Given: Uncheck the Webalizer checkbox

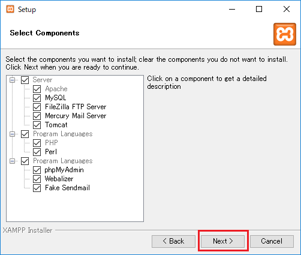Looking at the screenshot, I should [37, 179].
